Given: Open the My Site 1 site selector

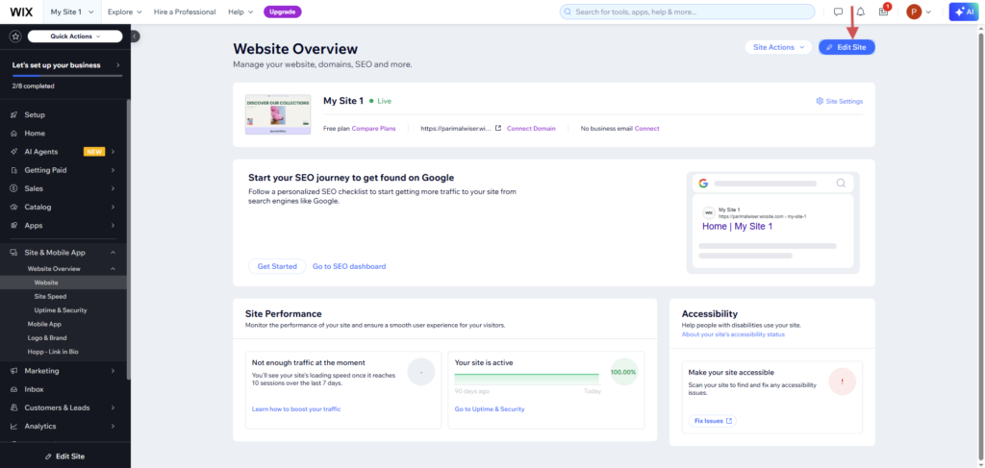Looking at the screenshot, I should pos(72,12).
